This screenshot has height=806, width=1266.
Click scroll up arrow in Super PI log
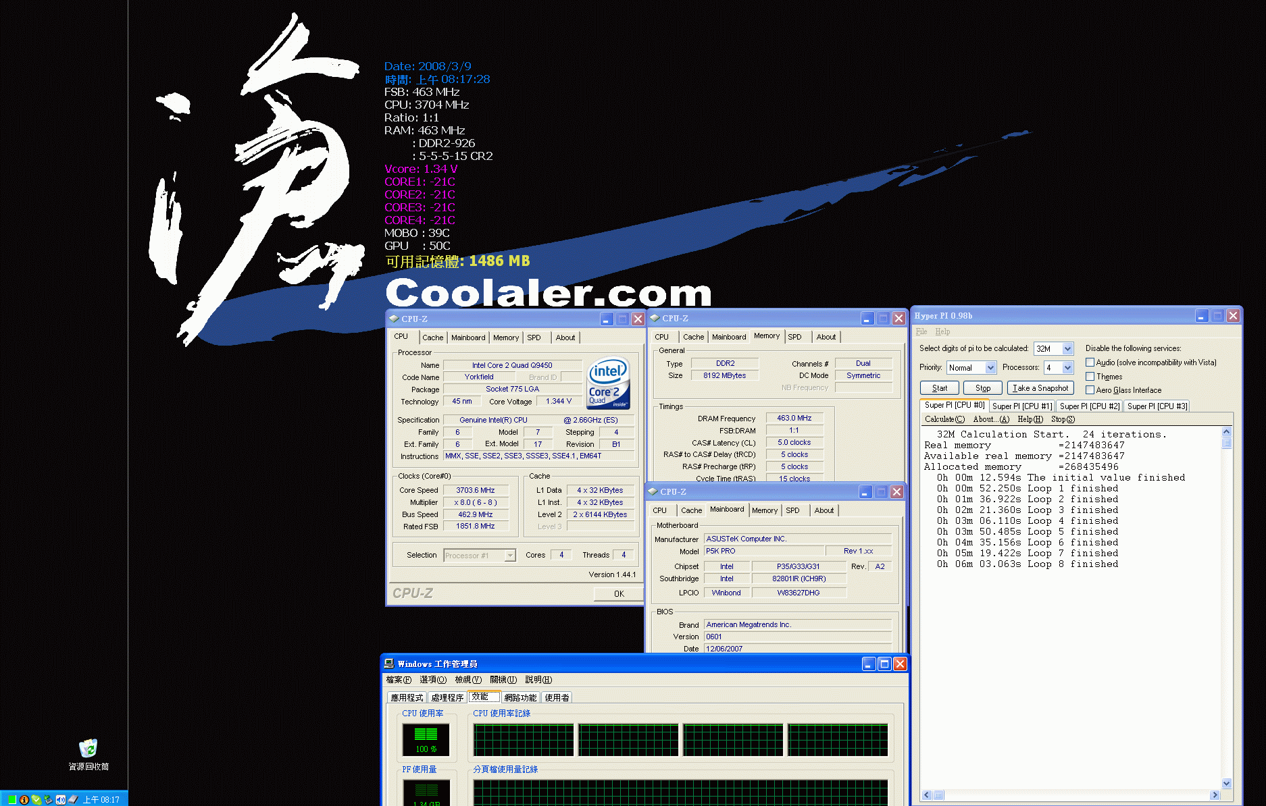[1227, 432]
